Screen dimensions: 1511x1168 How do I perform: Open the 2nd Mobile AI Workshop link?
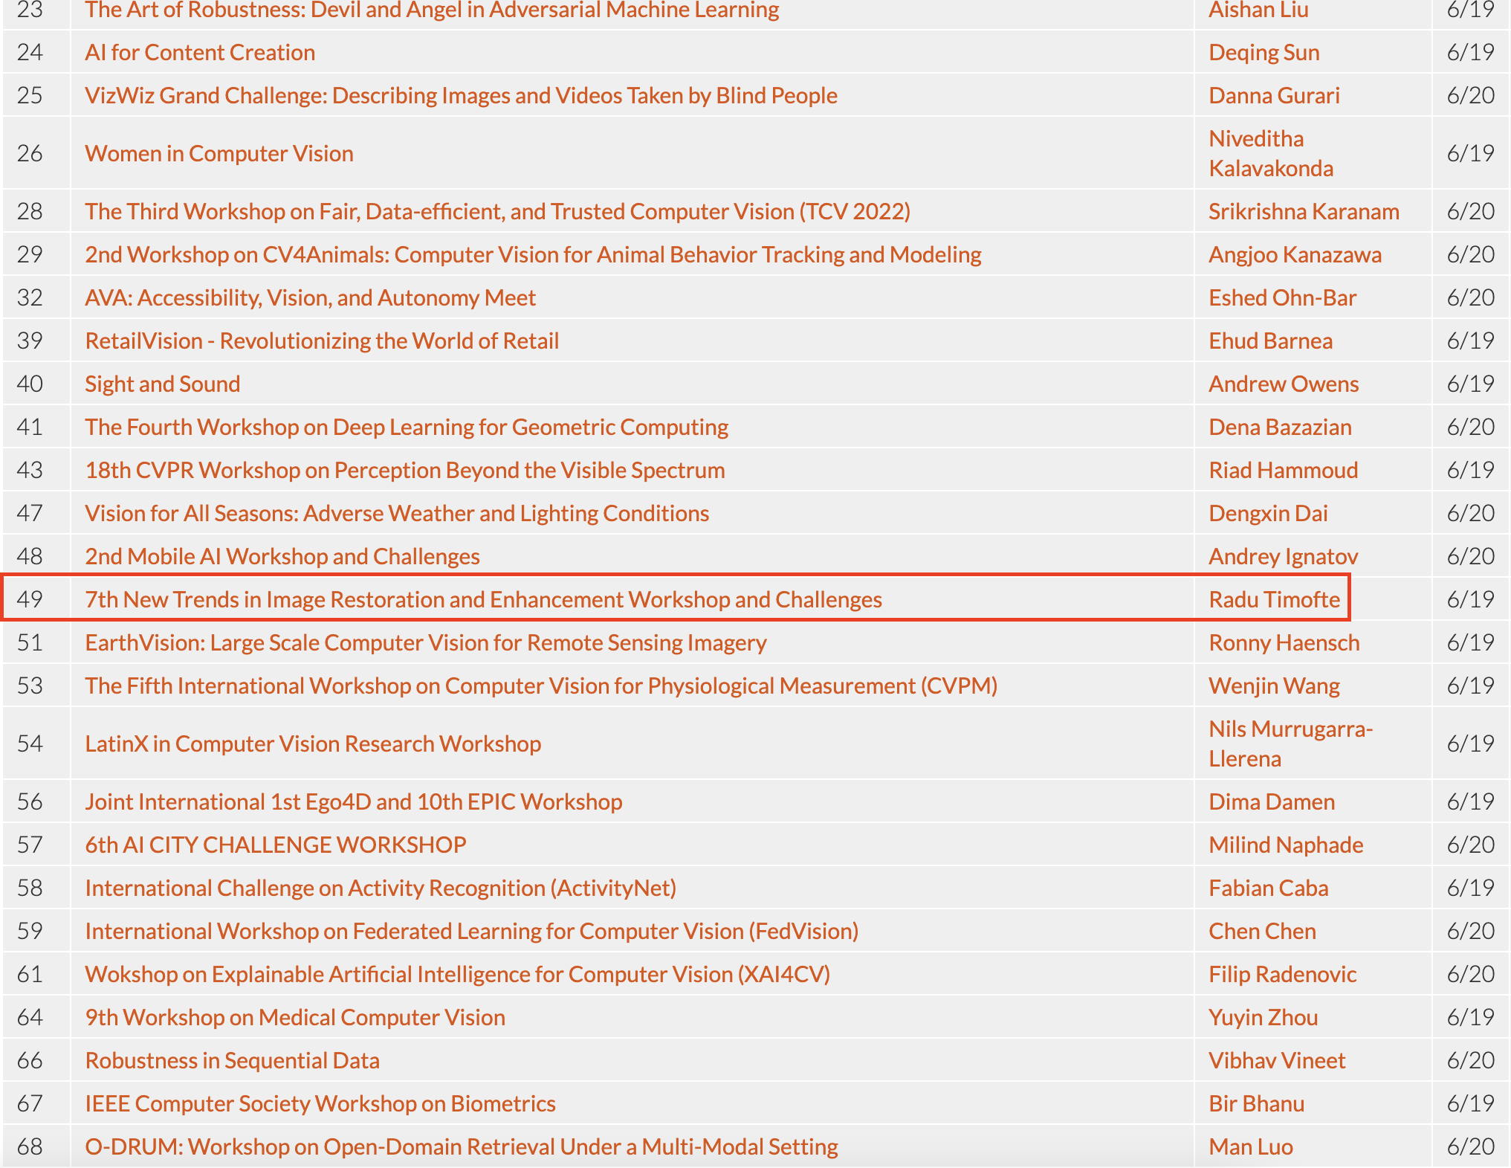point(282,557)
